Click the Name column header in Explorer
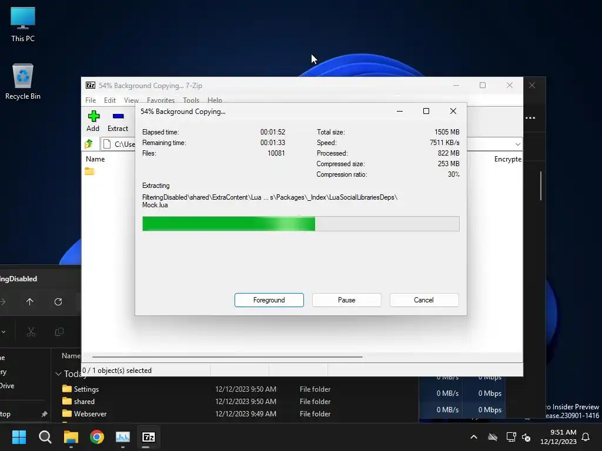 point(71,356)
